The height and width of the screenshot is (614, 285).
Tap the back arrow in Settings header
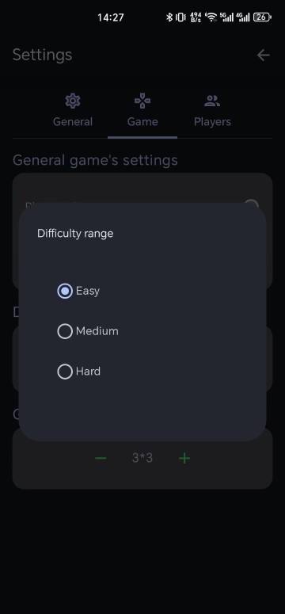point(264,55)
